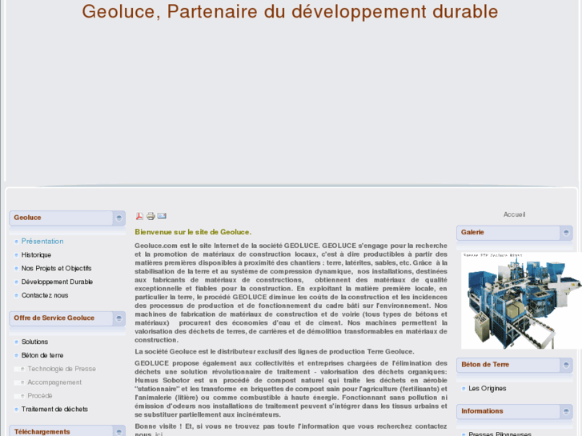Viewport: 582px width, 436px height.
Task: Open Presses Pilonneuses link
Action: (500, 434)
